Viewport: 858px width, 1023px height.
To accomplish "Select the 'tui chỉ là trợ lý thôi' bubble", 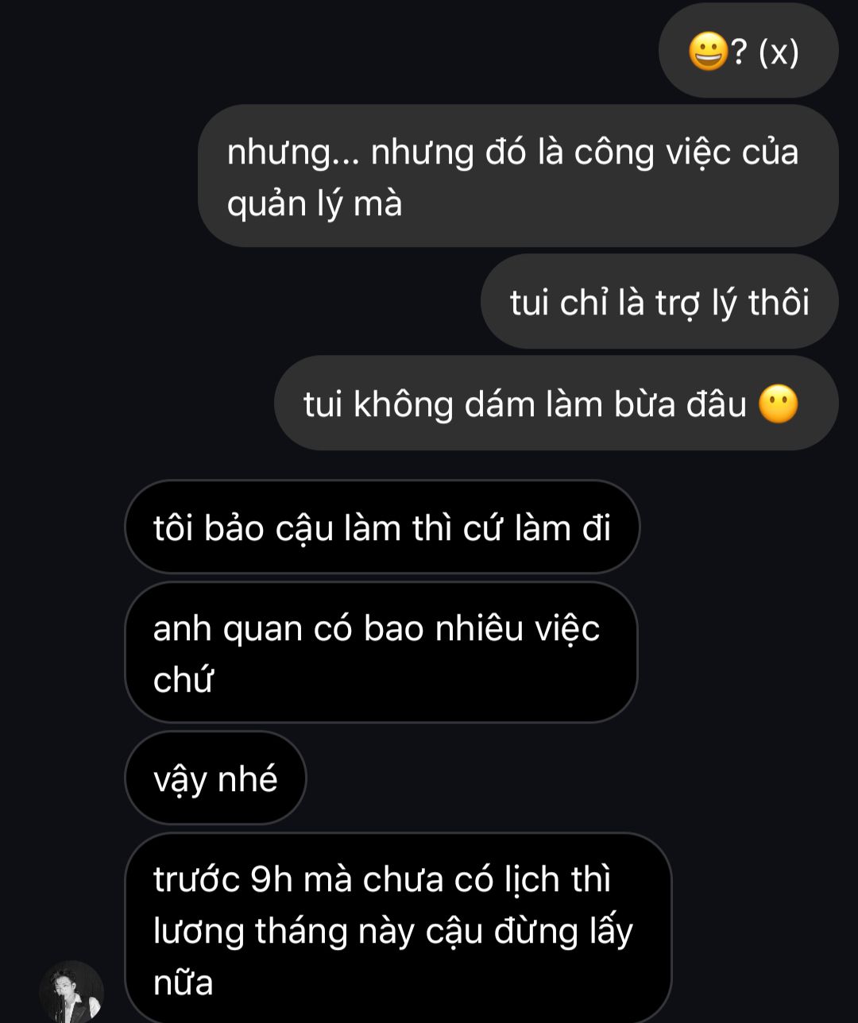I will (659, 302).
